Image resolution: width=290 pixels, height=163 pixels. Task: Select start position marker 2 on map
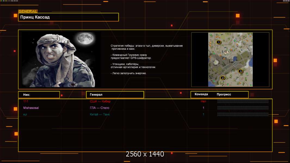pyautogui.click(x=223, y=78)
